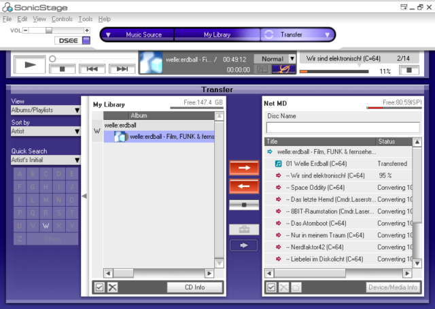The width and height of the screenshot is (435, 309).
Task: Click the delete X icon under My Library
Action: [113, 287]
